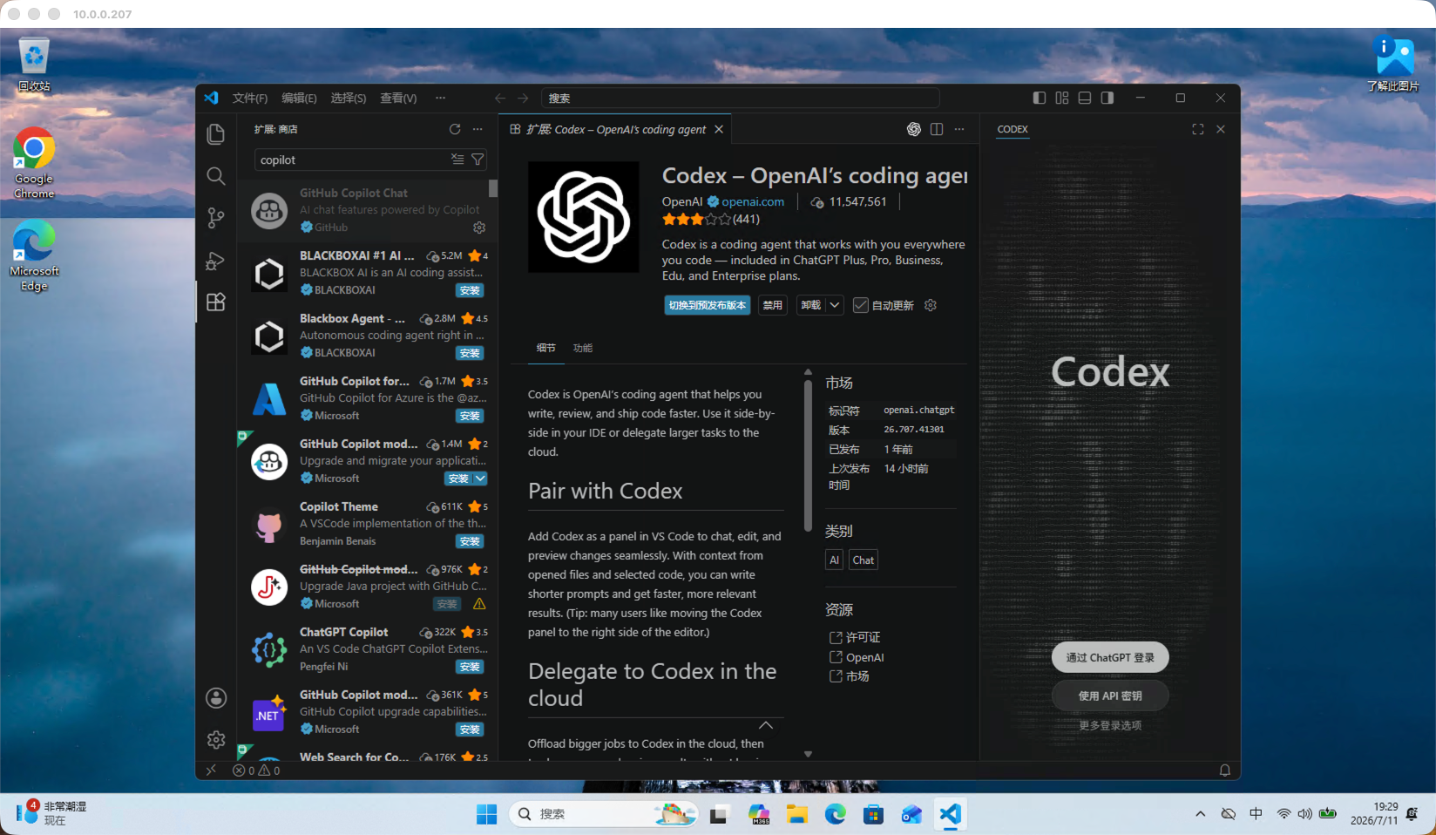Install ChatGPT Copilot extension

tap(470, 667)
